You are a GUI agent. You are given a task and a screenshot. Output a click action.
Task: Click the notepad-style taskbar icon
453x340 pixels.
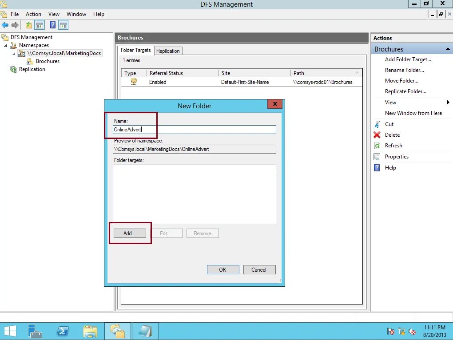(x=145, y=331)
